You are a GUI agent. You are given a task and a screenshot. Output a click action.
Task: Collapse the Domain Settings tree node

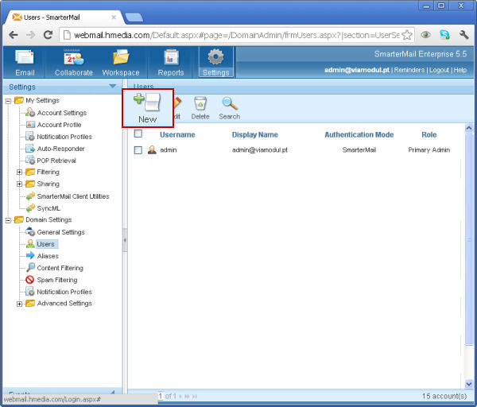8,220
